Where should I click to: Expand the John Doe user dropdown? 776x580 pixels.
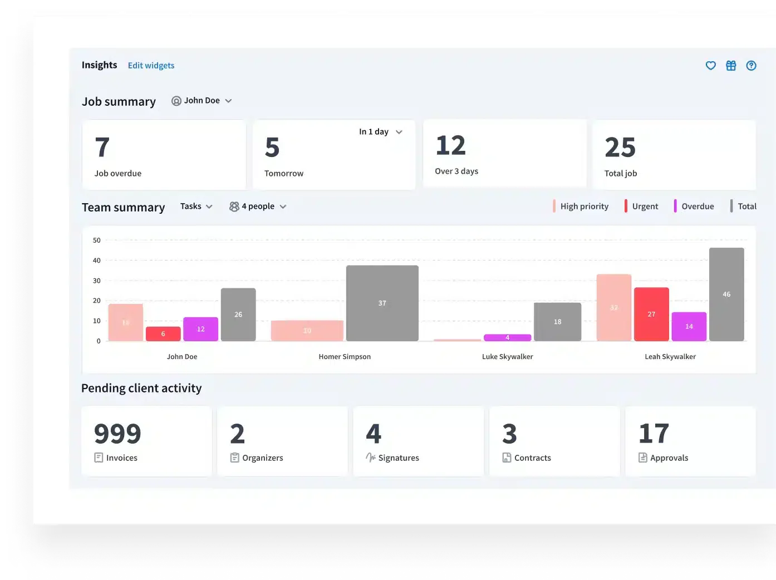(x=202, y=101)
